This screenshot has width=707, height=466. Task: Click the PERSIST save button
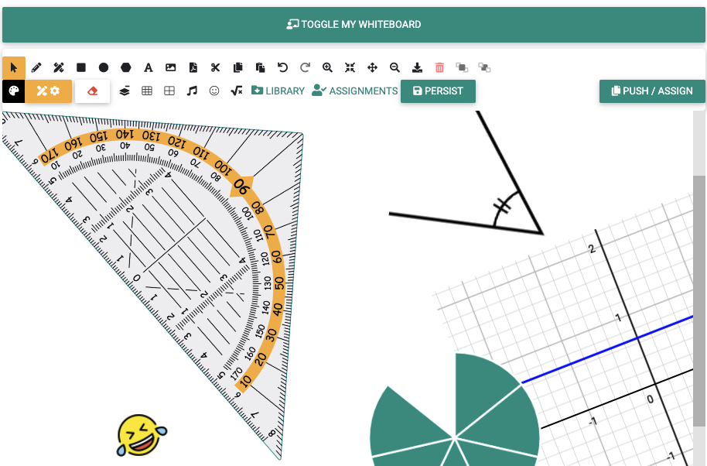pos(439,91)
